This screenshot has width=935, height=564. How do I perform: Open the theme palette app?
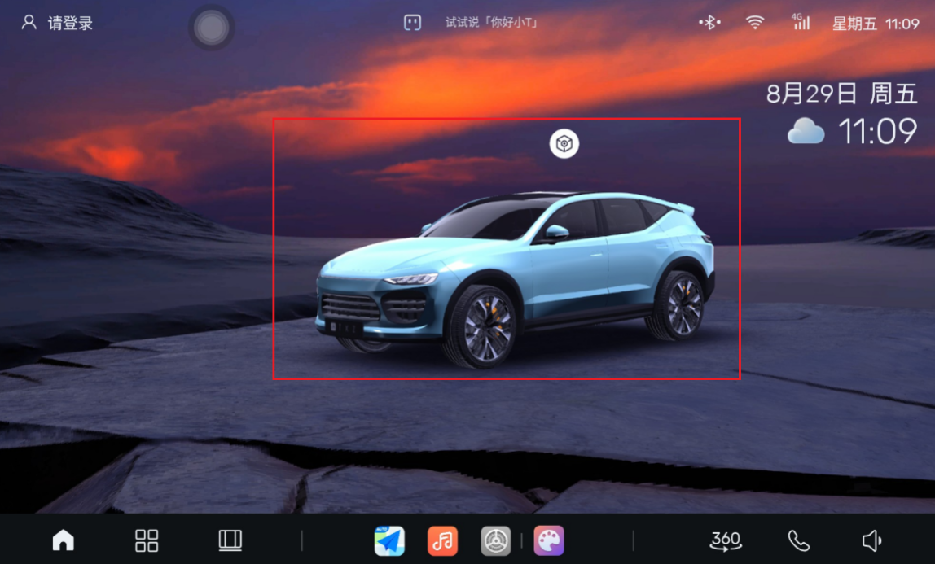[x=549, y=540]
